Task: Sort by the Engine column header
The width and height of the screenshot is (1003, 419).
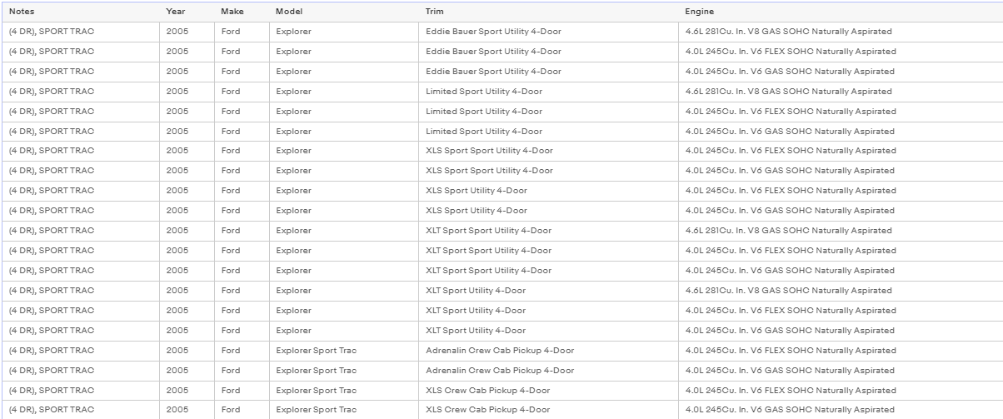Action: [x=841, y=12]
